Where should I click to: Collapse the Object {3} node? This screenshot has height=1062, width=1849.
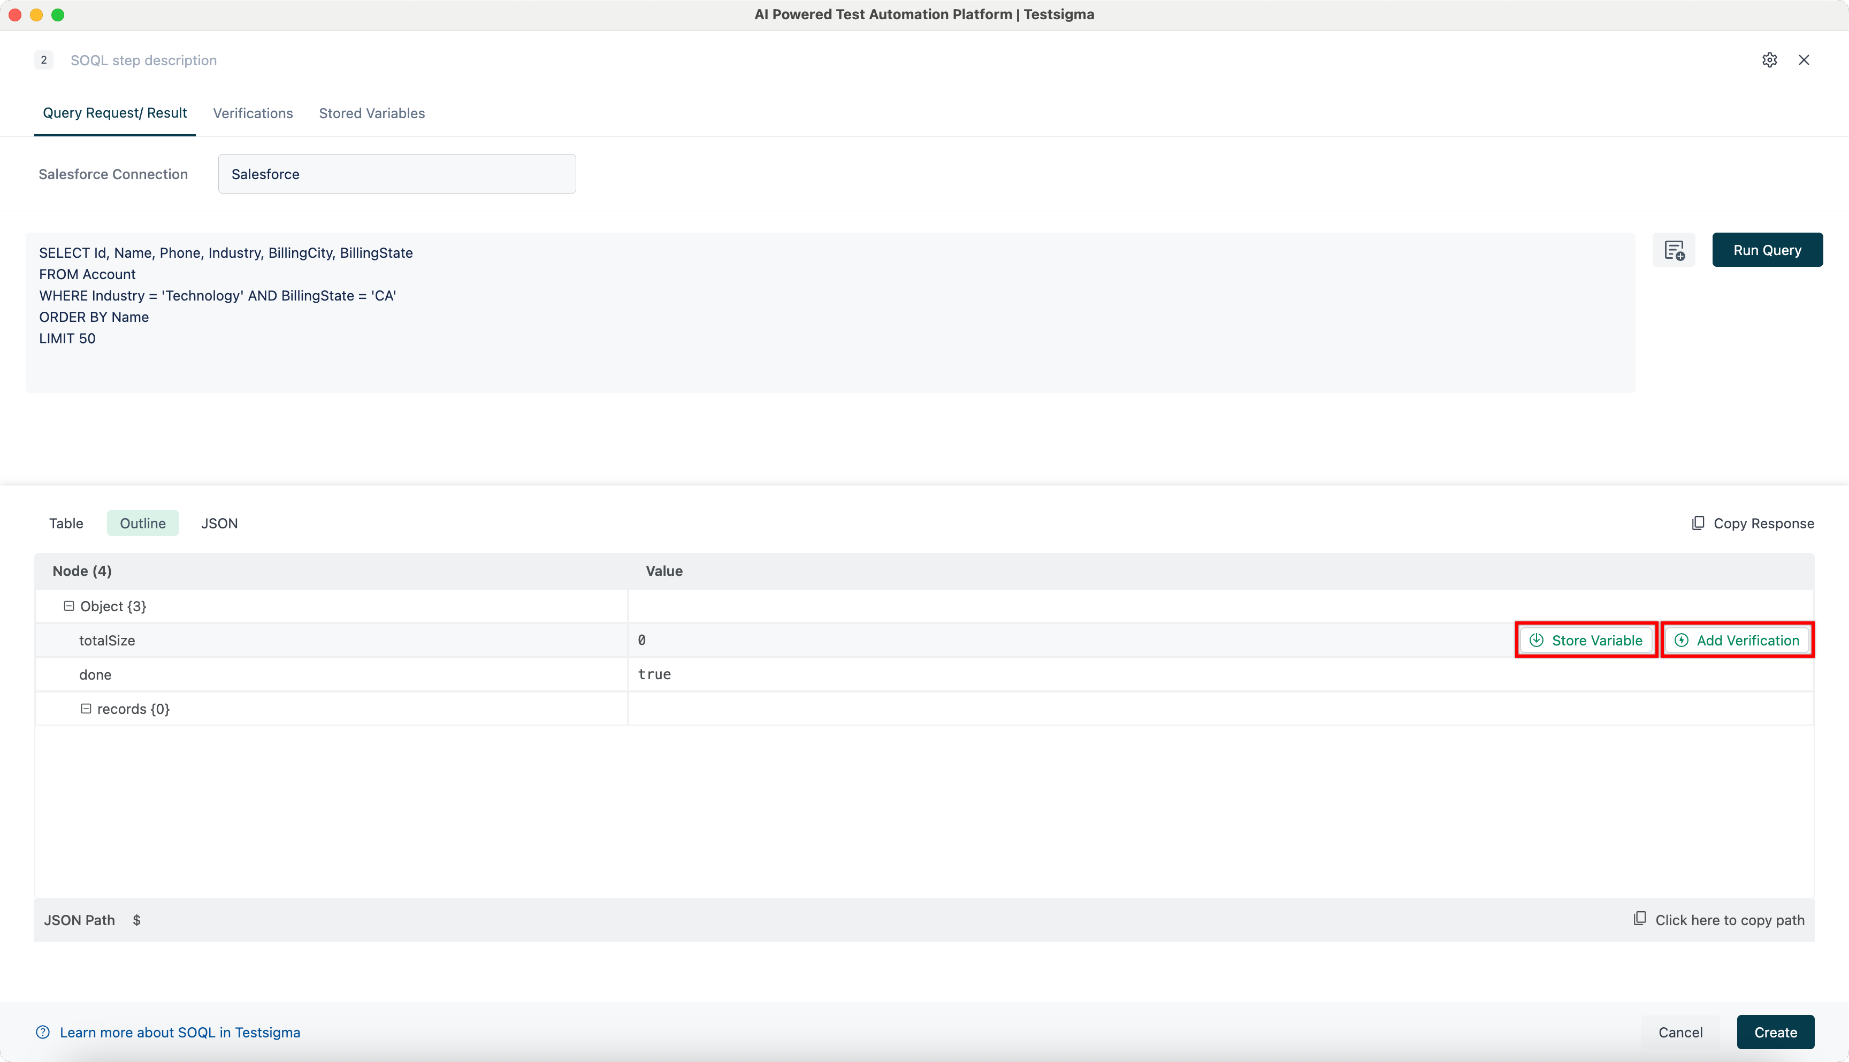(x=70, y=605)
